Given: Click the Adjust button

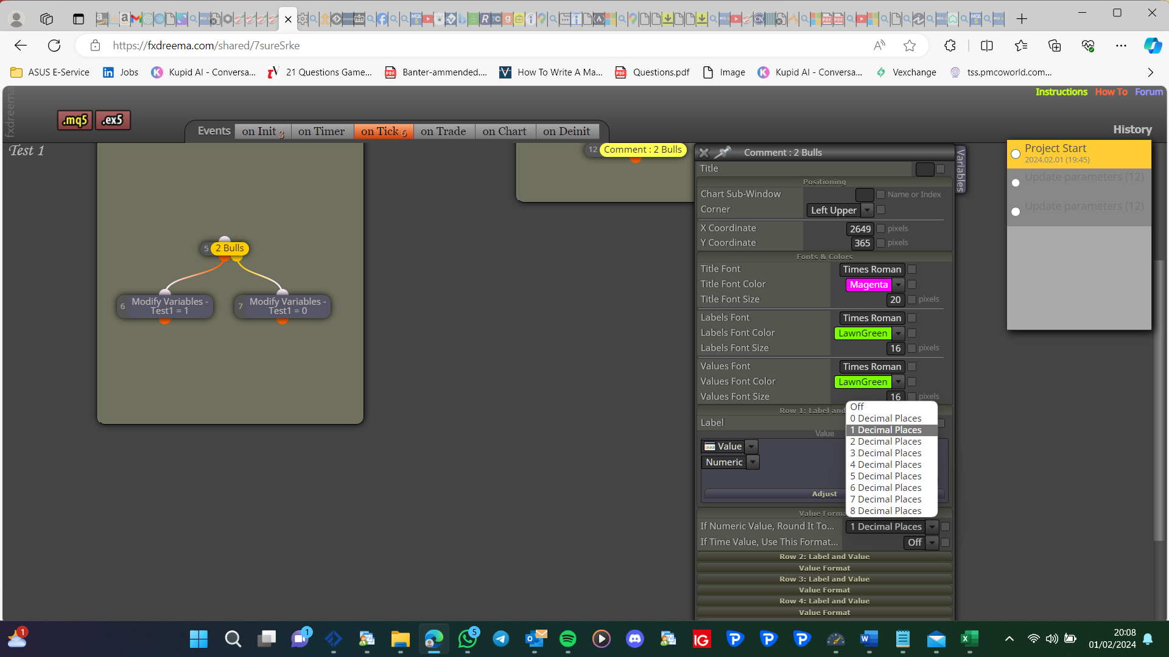Looking at the screenshot, I should [824, 494].
